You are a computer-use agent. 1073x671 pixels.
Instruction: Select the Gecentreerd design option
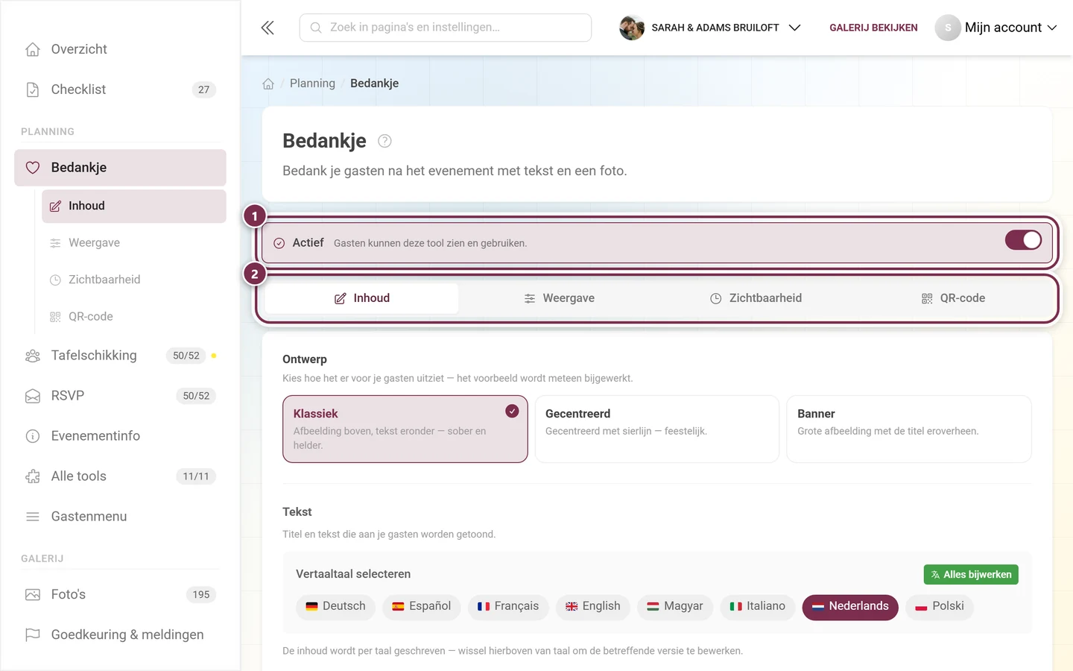657,429
